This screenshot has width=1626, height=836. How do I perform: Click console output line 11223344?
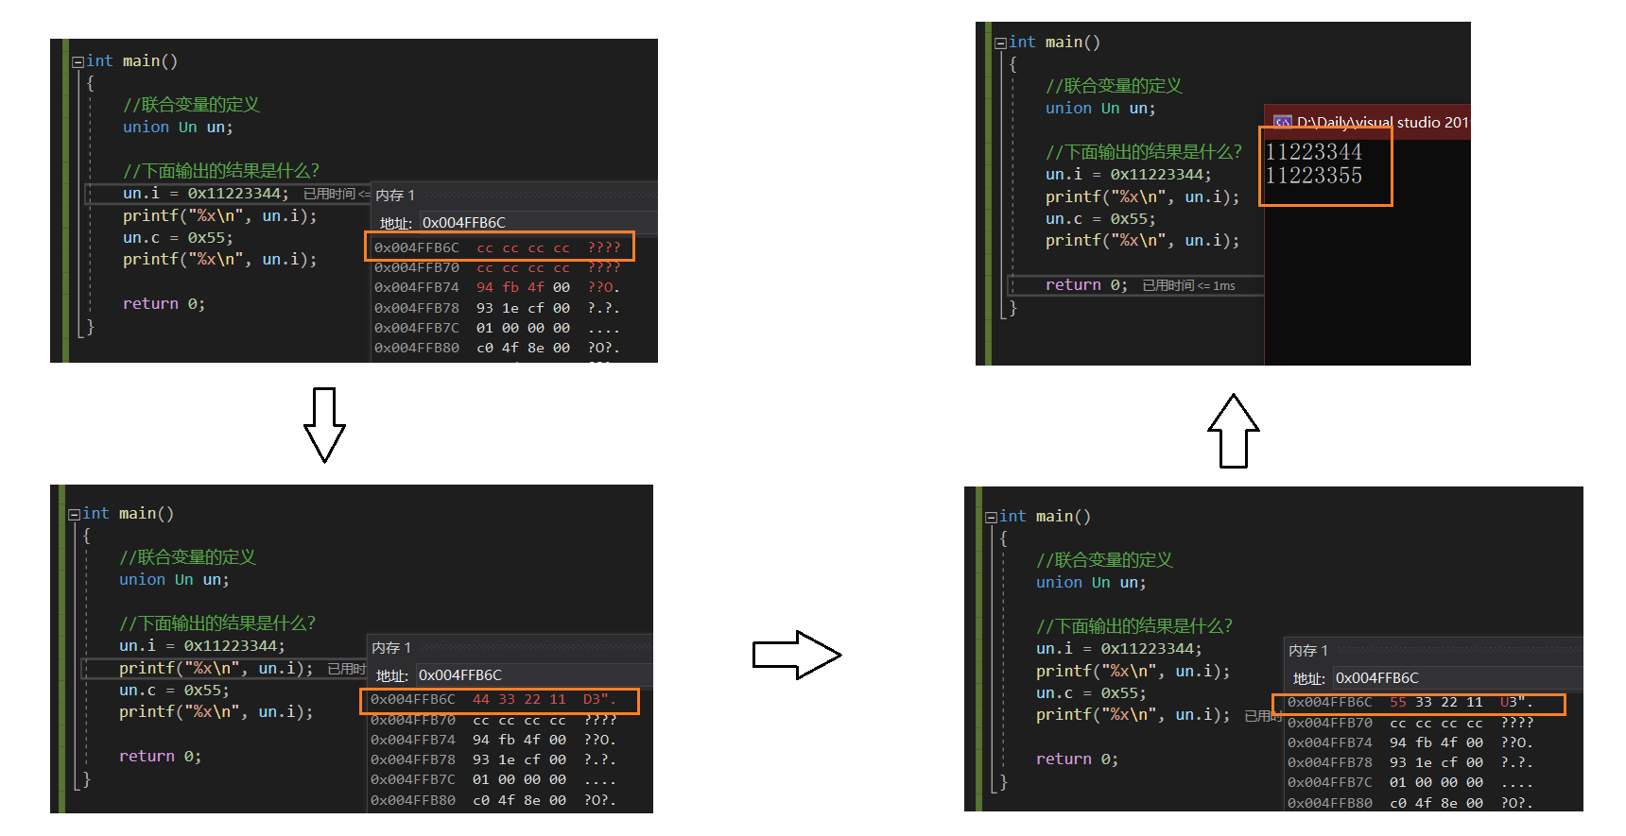tap(1313, 152)
